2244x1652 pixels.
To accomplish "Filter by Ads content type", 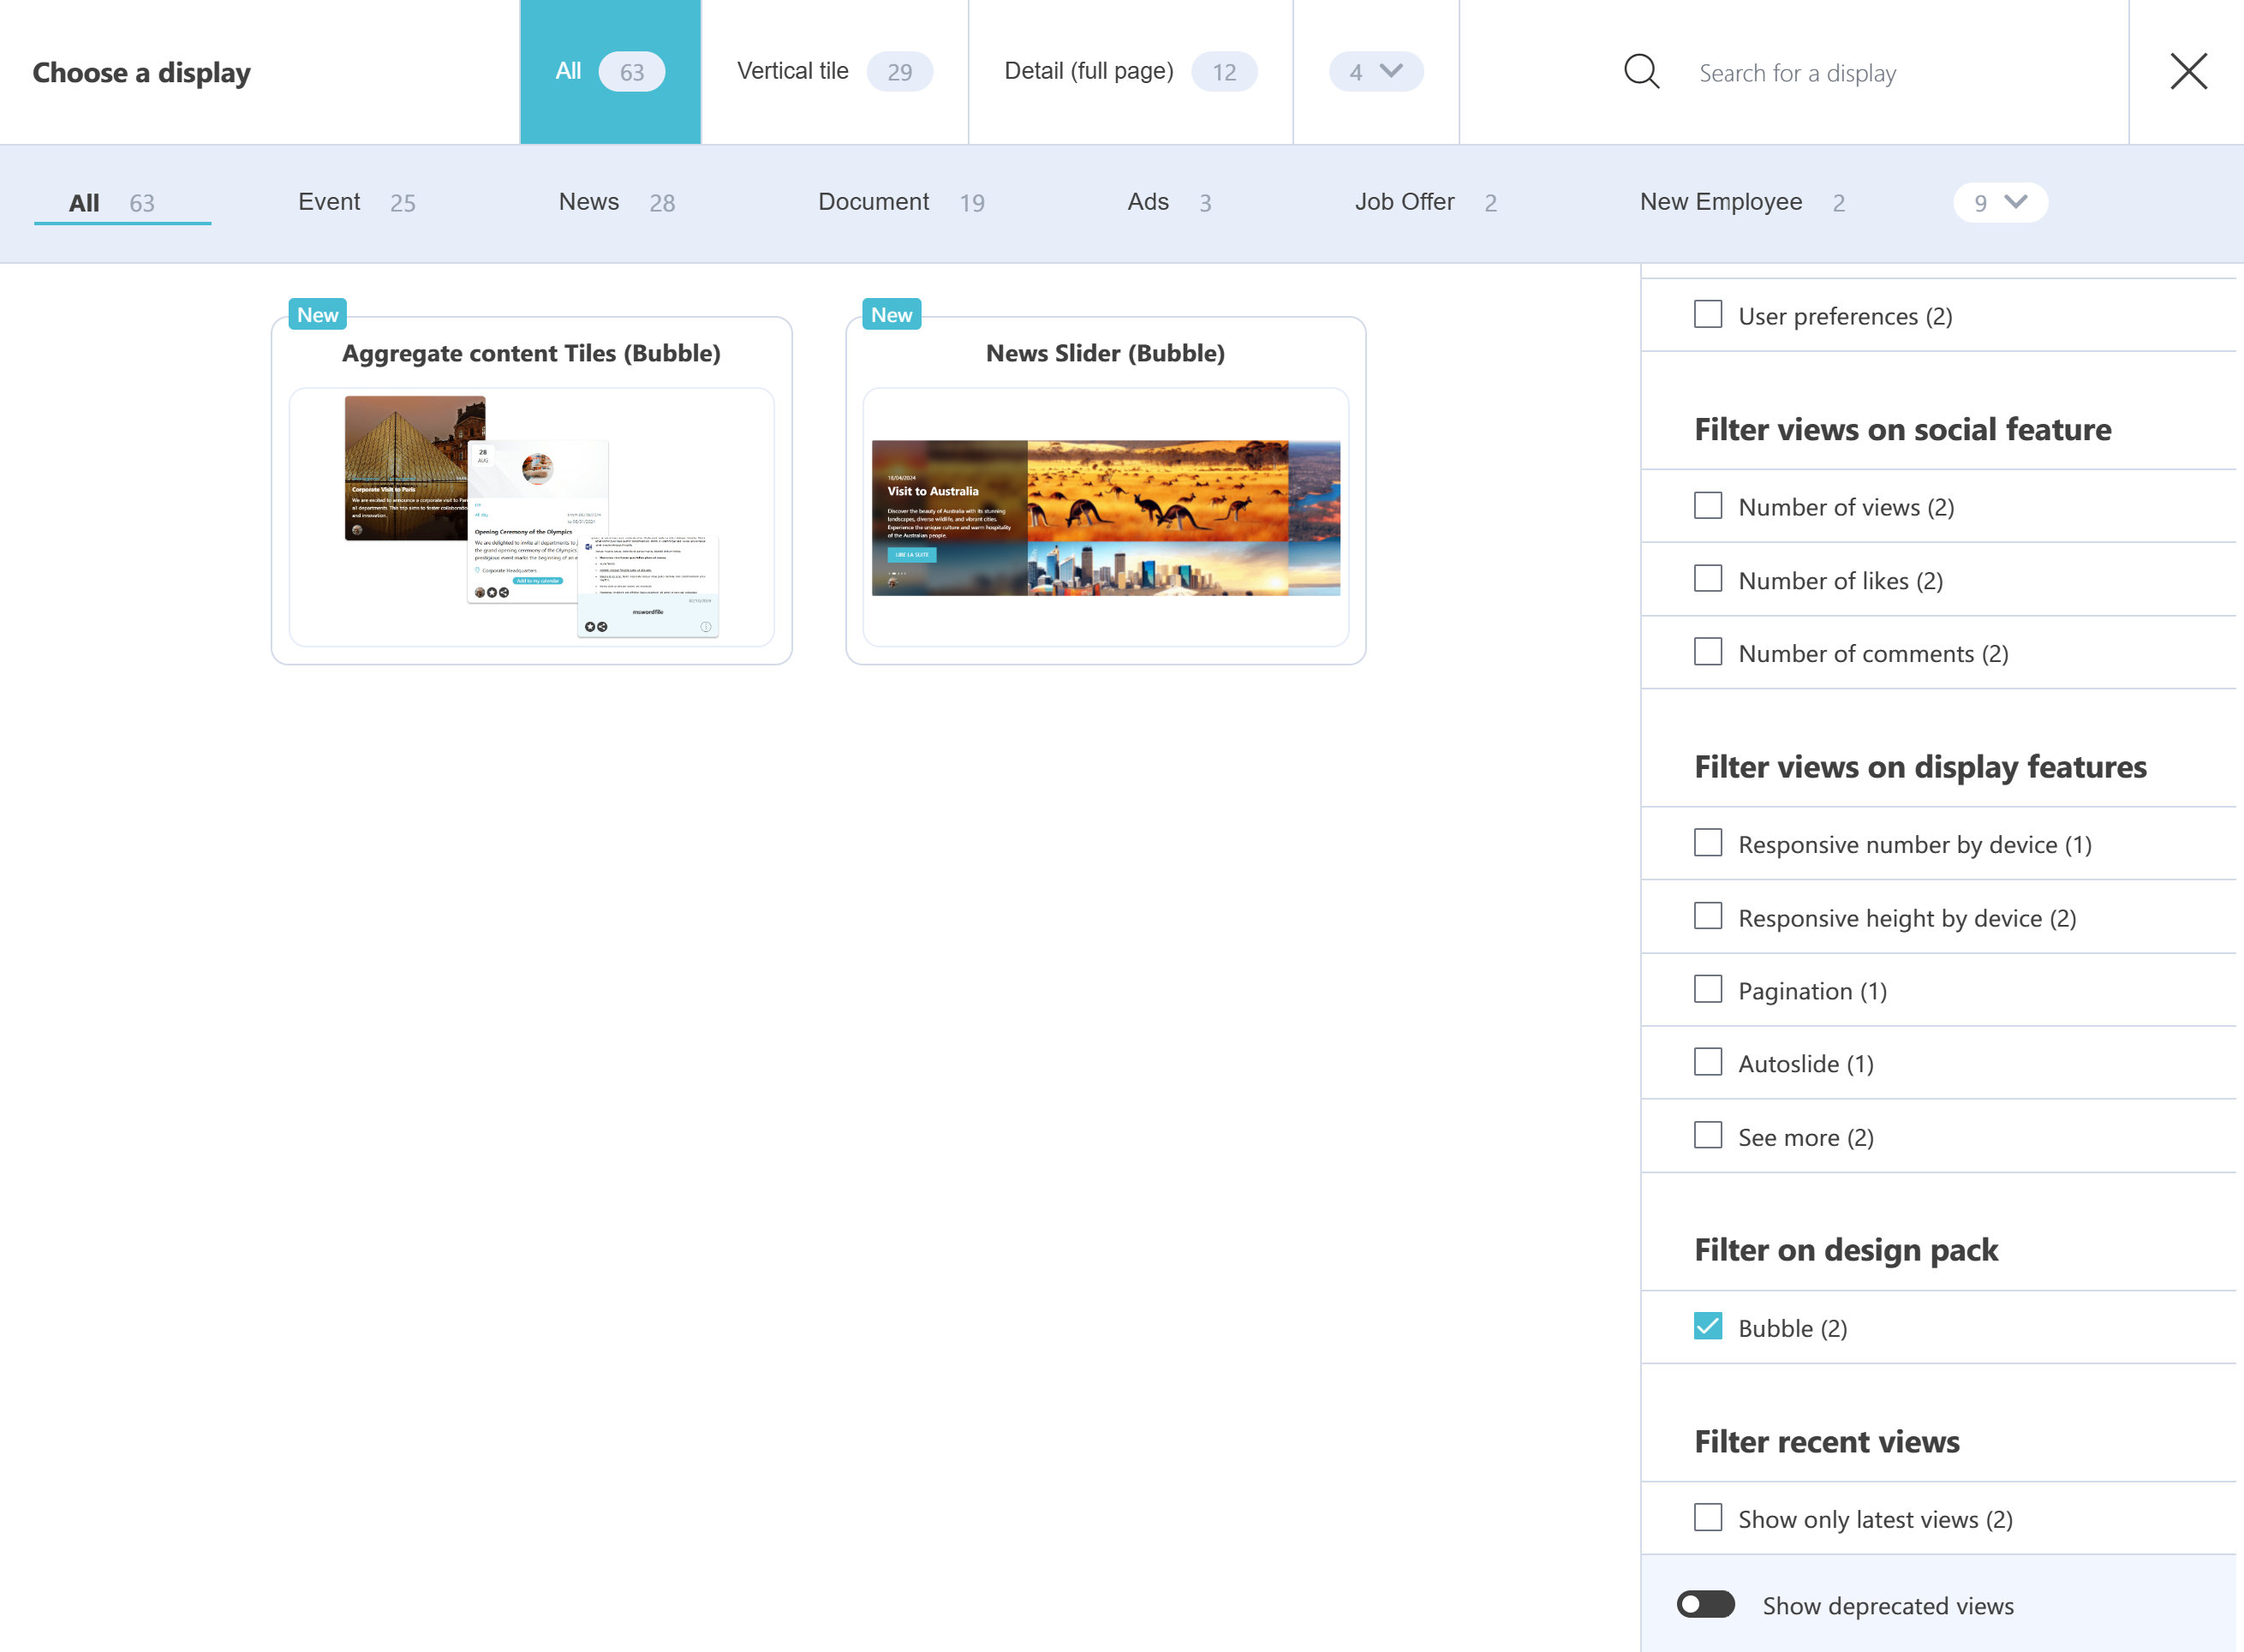I will [1169, 203].
